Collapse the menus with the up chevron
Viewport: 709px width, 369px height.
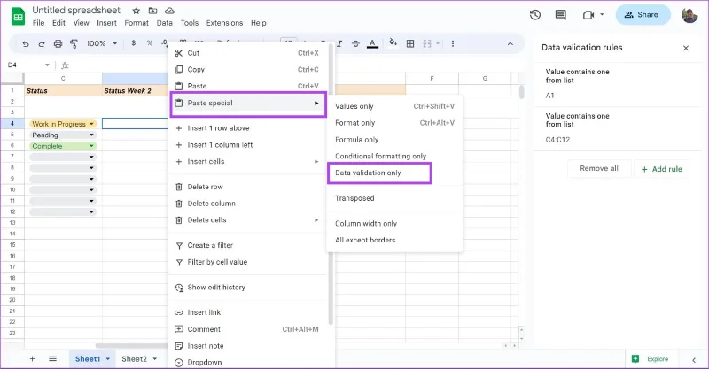click(x=510, y=44)
